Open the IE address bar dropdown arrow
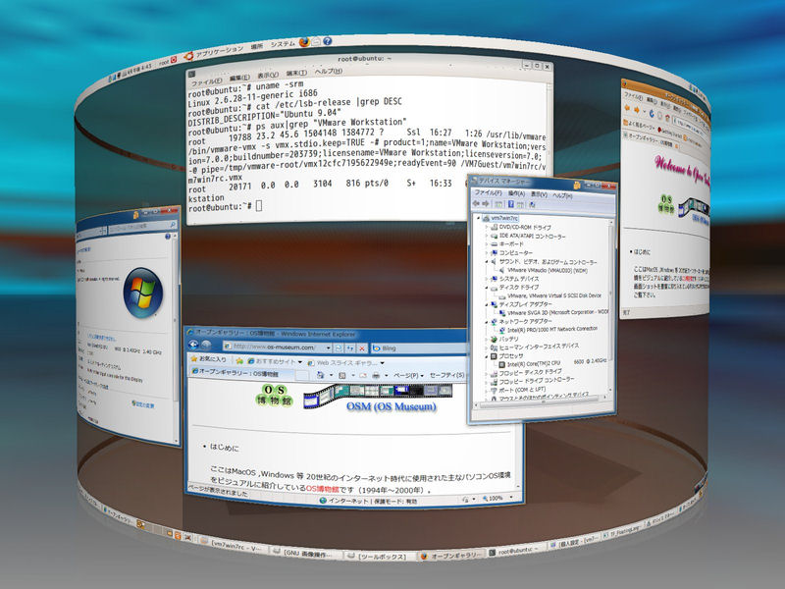 tap(329, 348)
